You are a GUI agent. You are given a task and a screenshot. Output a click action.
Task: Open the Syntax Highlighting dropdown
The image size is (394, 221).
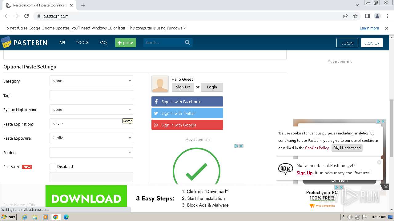click(x=91, y=110)
